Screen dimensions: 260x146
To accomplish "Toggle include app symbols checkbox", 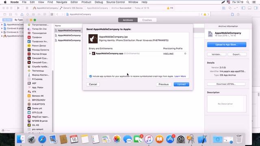I will tap(91, 76).
